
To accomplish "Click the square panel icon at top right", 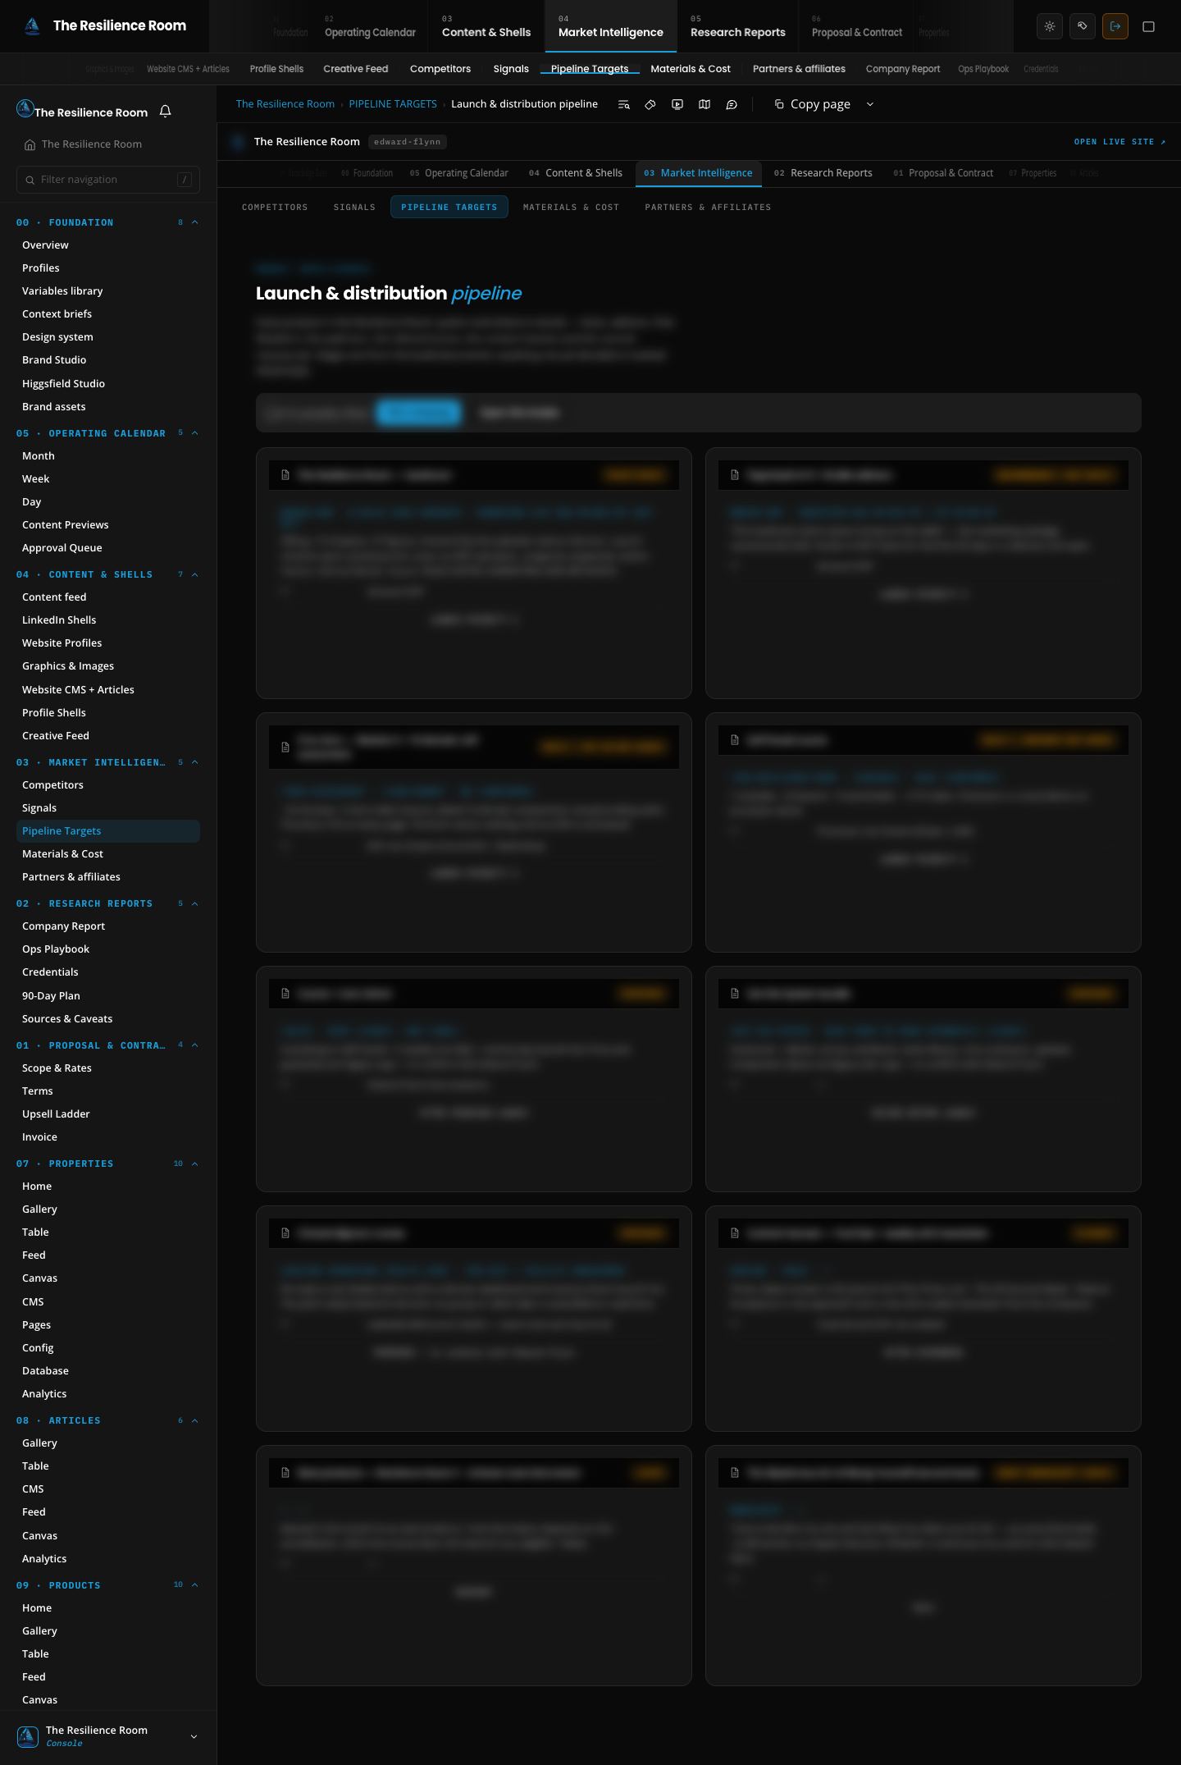I will pyautogui.click(x=1149, y=26).
